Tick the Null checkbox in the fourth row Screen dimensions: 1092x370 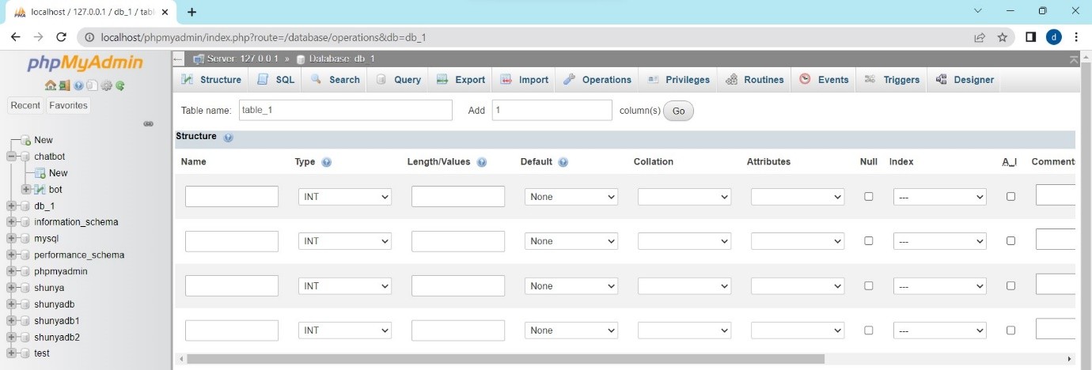[869, 330]
